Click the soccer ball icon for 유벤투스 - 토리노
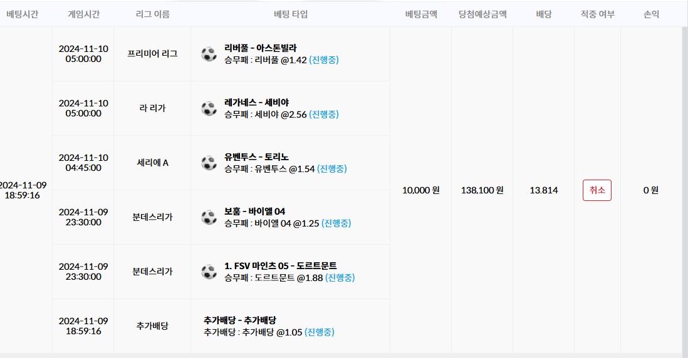The height and width of the screenshot is (358, 688). [x=209, y=163]
